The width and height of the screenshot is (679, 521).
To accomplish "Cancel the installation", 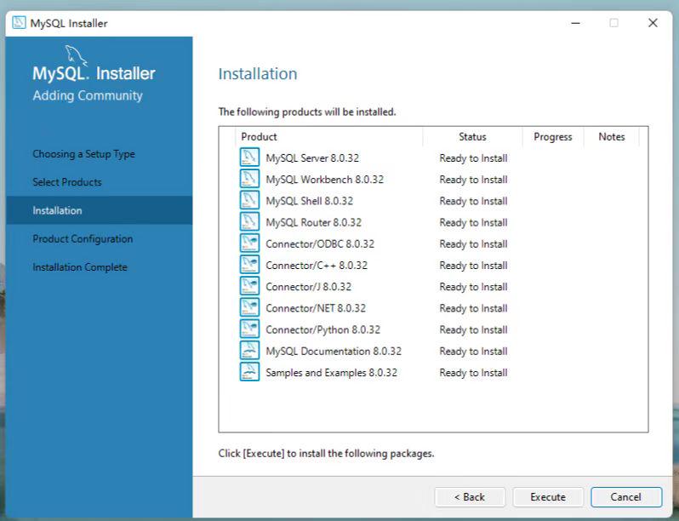I will tap(626, 497).
